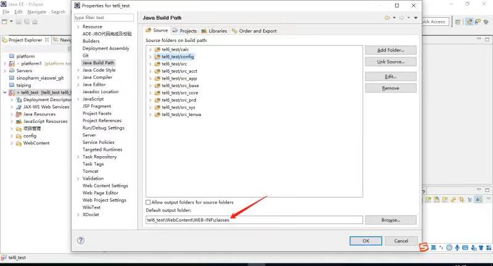Image resolution: width=493 pixels, height=266 pixels.
Task: Open the dialog help icon
Action: pyautogui.click(x=81, y=241)
